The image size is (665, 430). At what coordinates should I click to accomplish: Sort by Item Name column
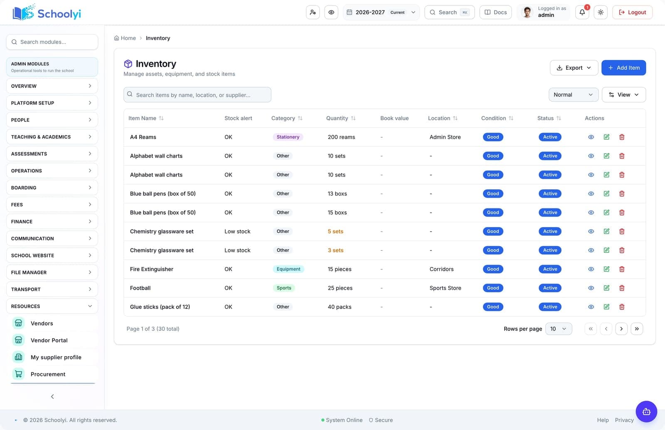[146, 118]
